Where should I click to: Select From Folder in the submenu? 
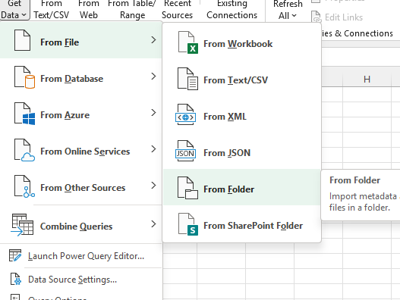coord(242,187)
